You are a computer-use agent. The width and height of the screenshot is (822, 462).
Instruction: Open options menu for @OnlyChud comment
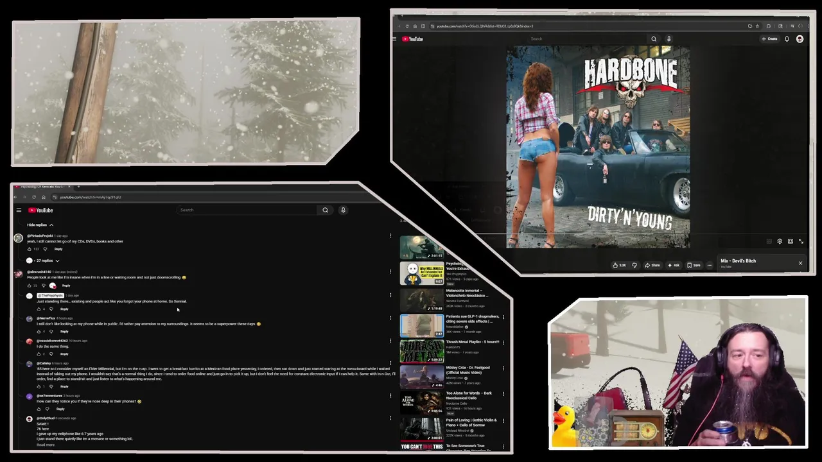[390, 418]
